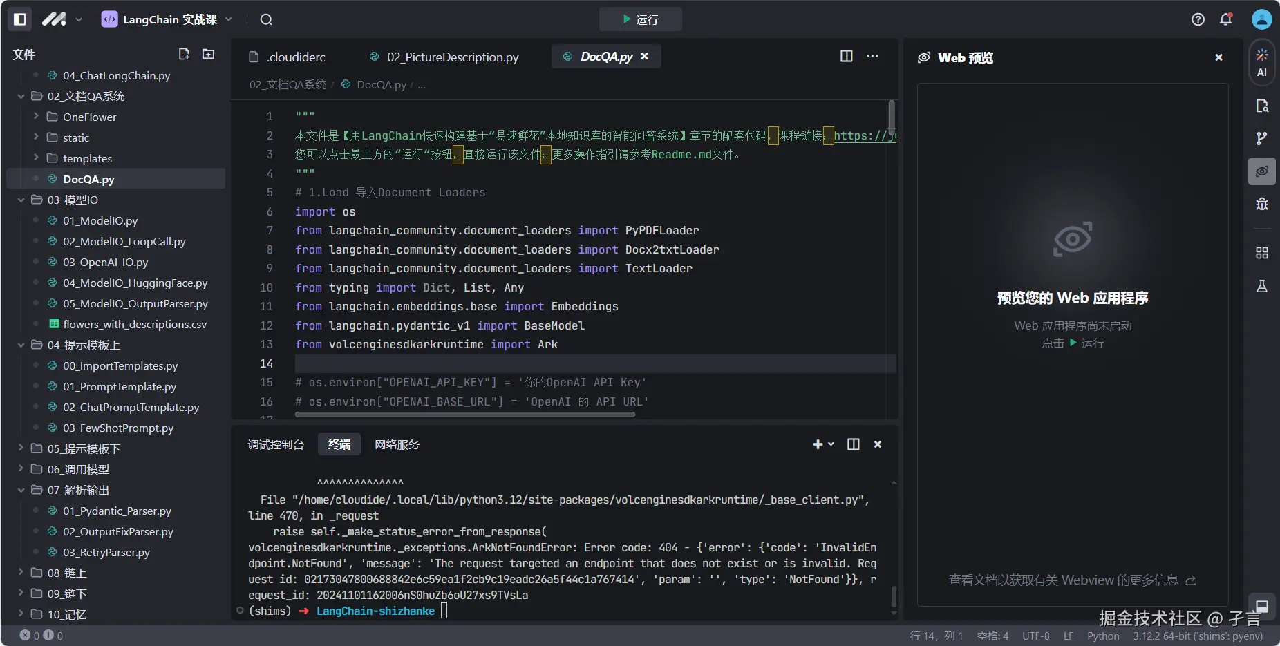Click the debug bug icon in right sidebar

[x=1261, y=204]
